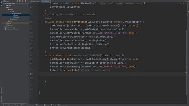Click 'JAXBException' in throws clause

click(132, 22)
